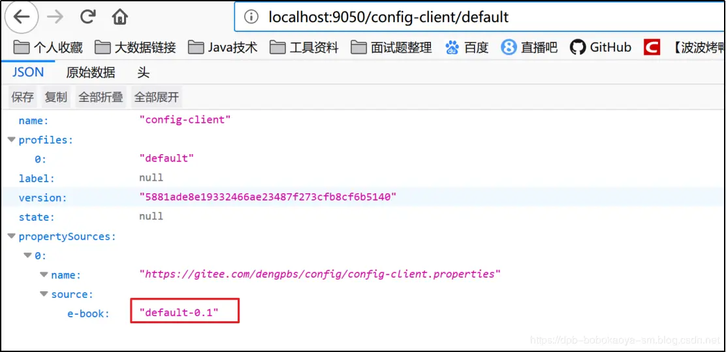Go back using the back arrow

coord(22,17)
